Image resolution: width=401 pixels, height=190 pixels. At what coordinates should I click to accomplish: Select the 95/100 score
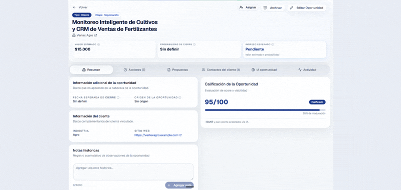tap(217, 102)
